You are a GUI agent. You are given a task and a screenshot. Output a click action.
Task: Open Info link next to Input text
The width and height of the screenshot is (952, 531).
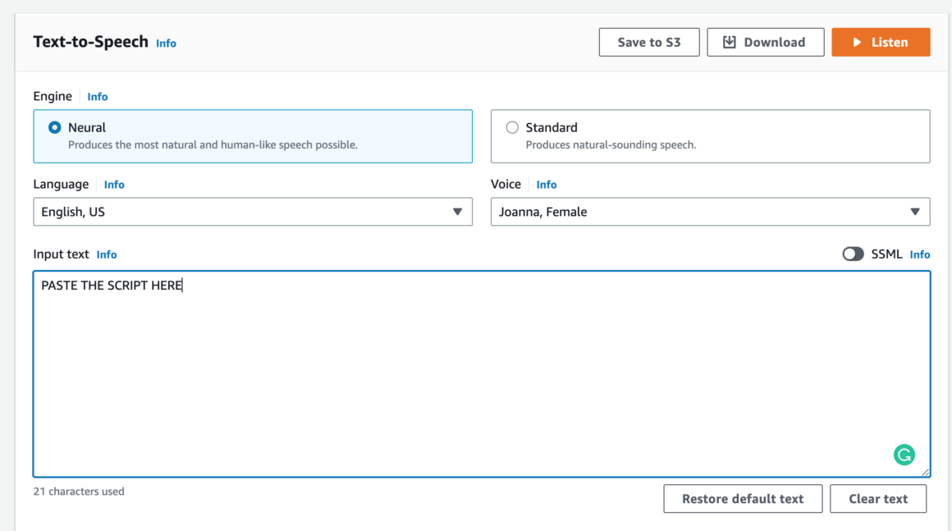[x=107, y=254]
